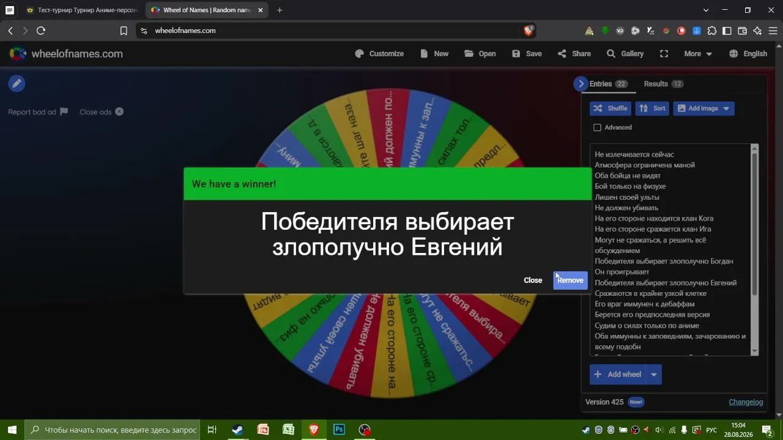The width and height of the screenshot is (783, 440).
Task: Open the Brave Wallet icon
Action: tap(743, 31)
